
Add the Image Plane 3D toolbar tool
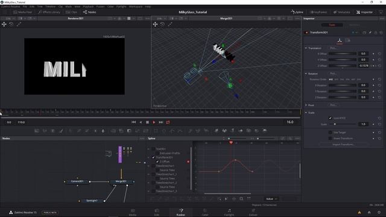click(x=217, y=131)
